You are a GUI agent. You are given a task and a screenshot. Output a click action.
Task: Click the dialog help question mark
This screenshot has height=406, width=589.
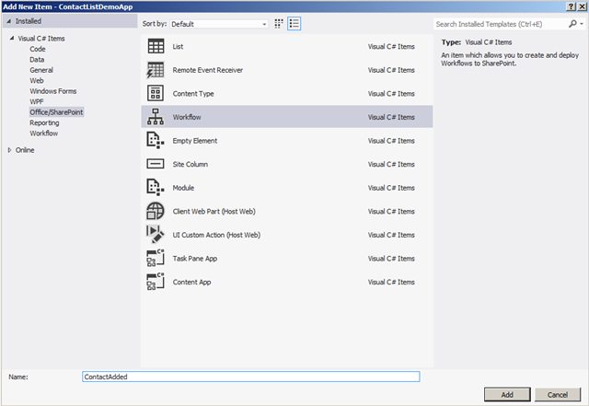[x=571, y=6]
